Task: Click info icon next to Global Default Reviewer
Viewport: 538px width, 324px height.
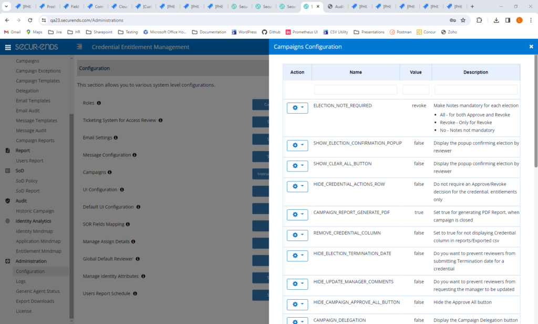Action: coord(138,259)
